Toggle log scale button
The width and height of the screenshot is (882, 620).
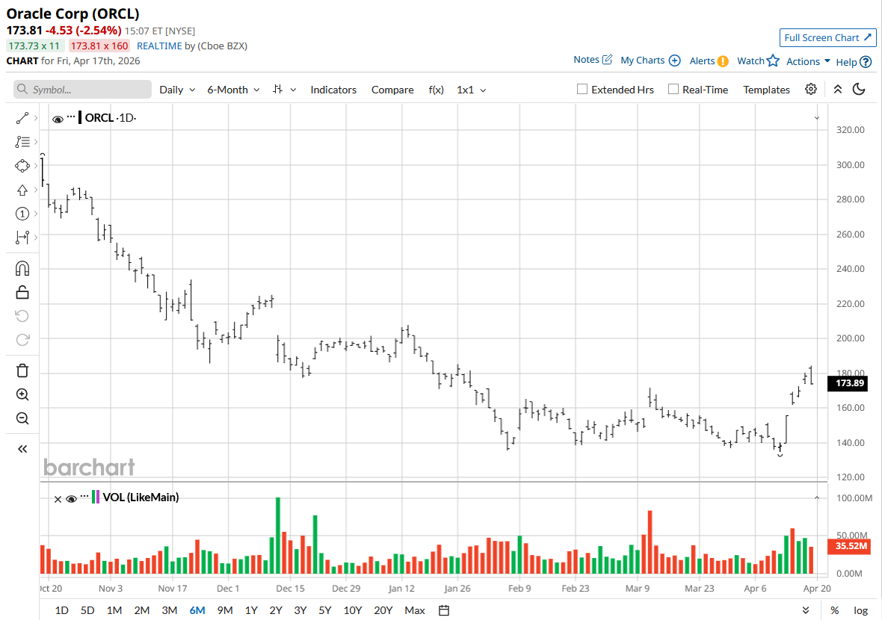coord(860,610)
